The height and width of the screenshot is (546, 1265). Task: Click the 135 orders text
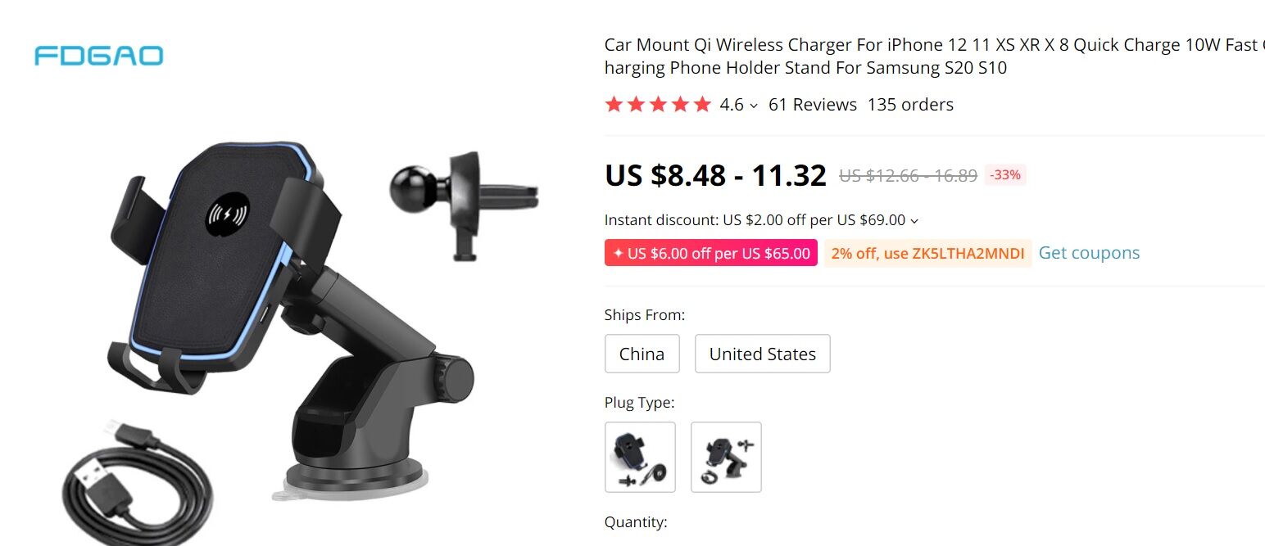tap(910, 105)
